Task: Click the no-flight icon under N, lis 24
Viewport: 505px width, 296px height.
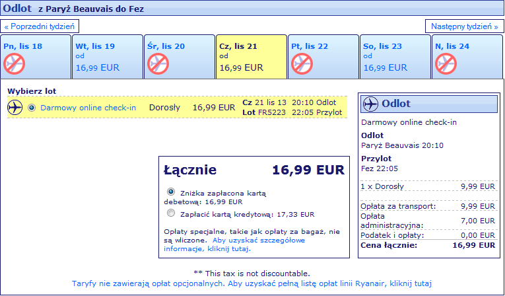Action: (x=446, y=64)
